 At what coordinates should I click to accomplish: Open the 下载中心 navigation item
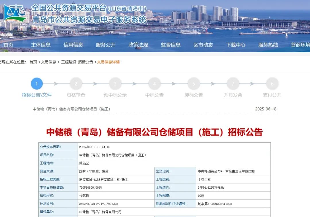click(236, 45)
